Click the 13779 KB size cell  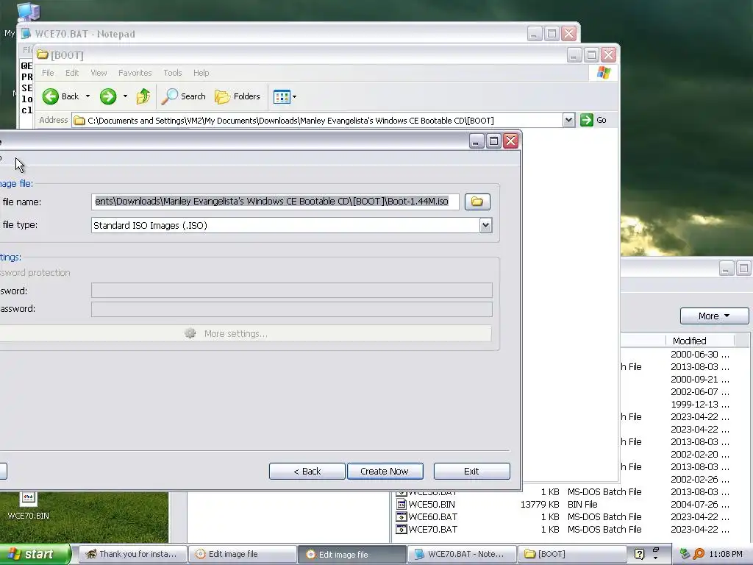pos(540,505)
